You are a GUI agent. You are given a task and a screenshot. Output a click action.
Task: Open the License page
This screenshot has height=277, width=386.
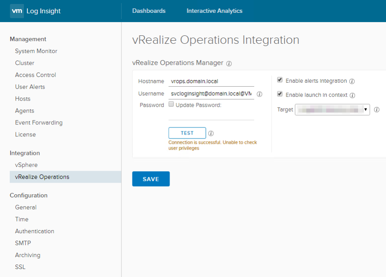coord(25,135)
